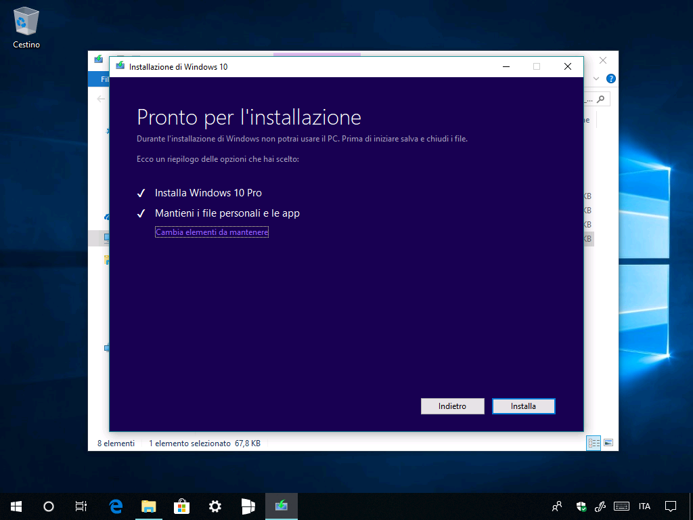The height and width of the screenshot is (520, 693).
Task: Click '8 elementi' in Explorer status bar
Action: [116, 443]
